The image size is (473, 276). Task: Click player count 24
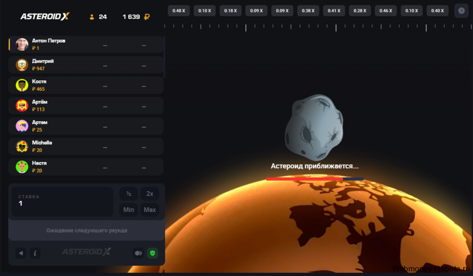103,17
